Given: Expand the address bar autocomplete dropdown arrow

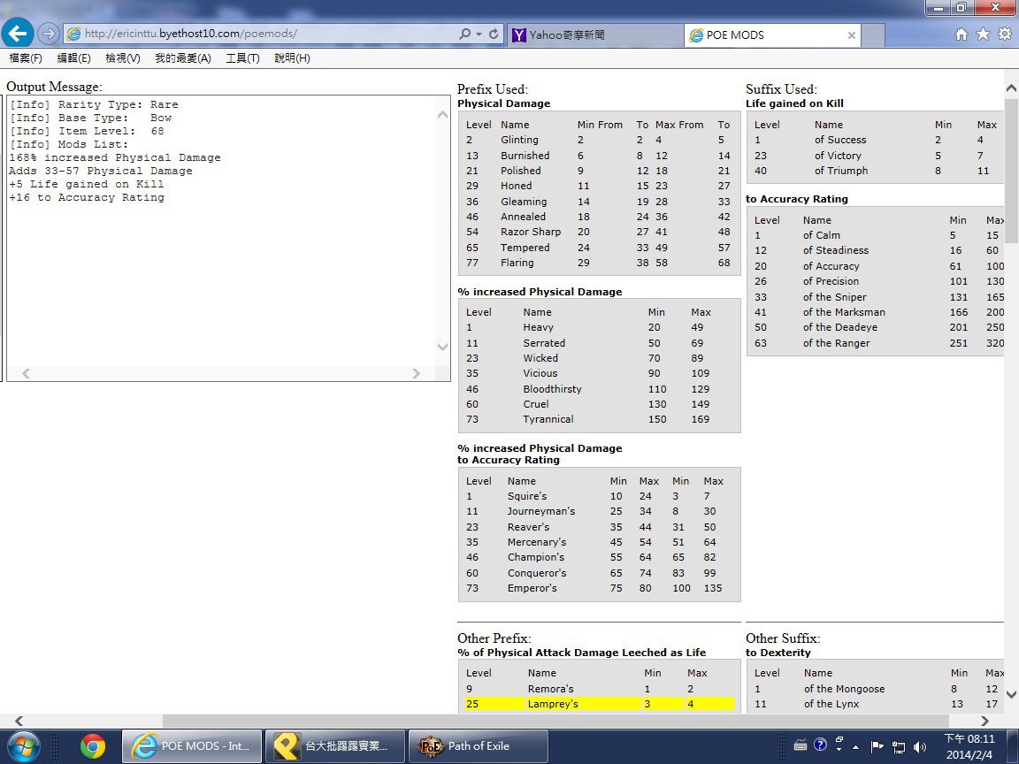Looking at the screenshot, I should (x=479, y=34).
